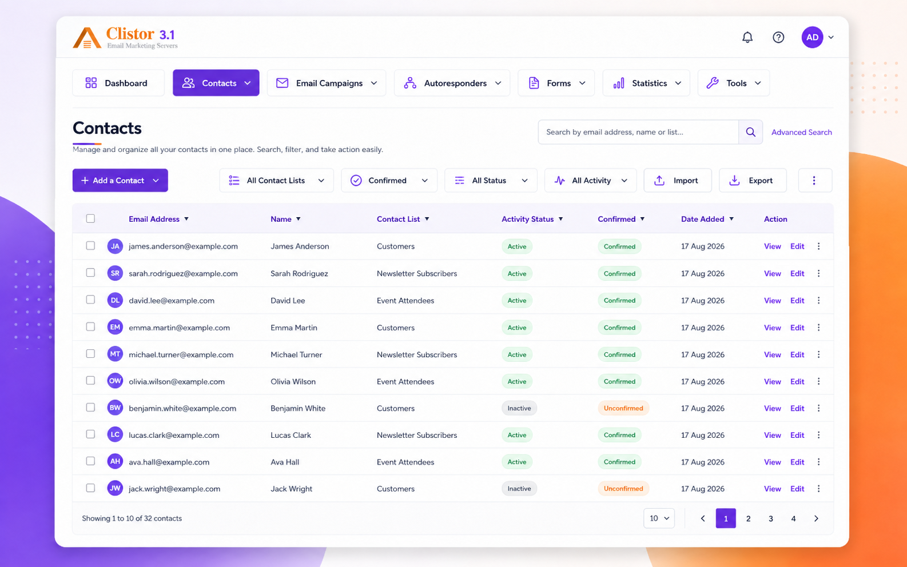Open row menu for jack.wright@example.com
Image resolution: width=907 pixels, height=567 pixels.
point(818,489)
